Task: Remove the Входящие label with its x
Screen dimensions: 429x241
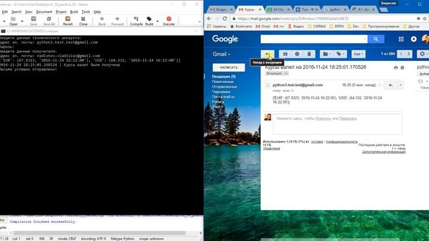Action: 286,74
